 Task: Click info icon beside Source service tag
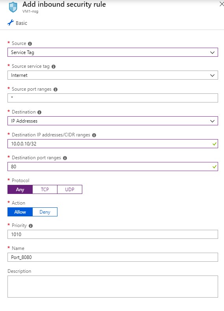(x=54, y=67)
